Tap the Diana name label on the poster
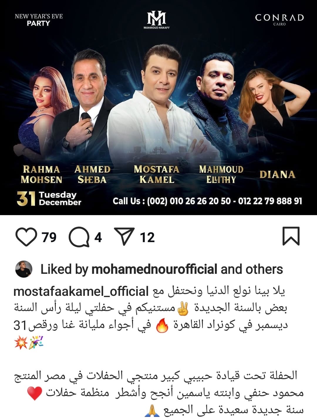 277,175
